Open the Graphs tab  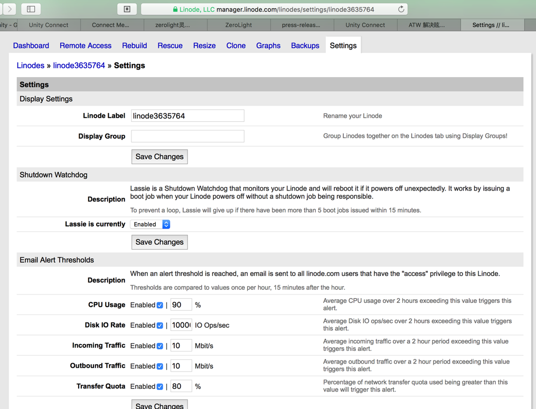[268, 46]
